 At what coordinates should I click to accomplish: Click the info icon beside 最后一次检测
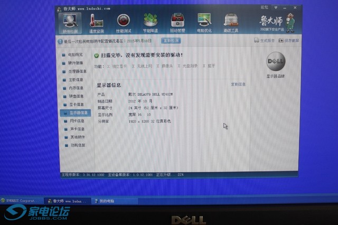point(60,41)
